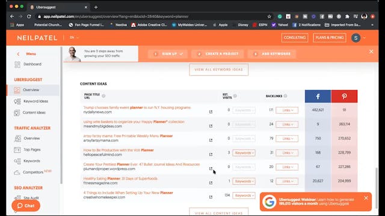Open the Dashboard sidebar item
Viewport: 385px width, 216px height.
[32, 64]
